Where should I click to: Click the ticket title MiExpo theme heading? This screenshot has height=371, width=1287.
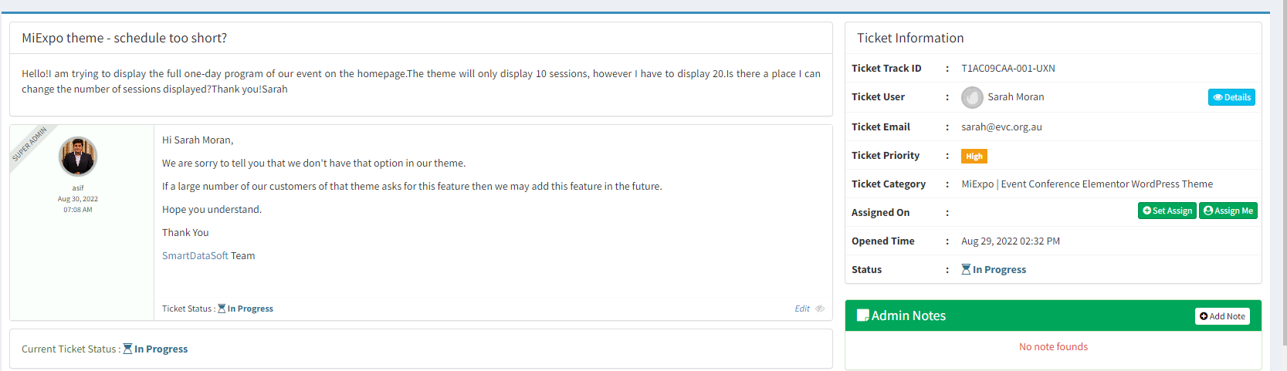[124, 38]
